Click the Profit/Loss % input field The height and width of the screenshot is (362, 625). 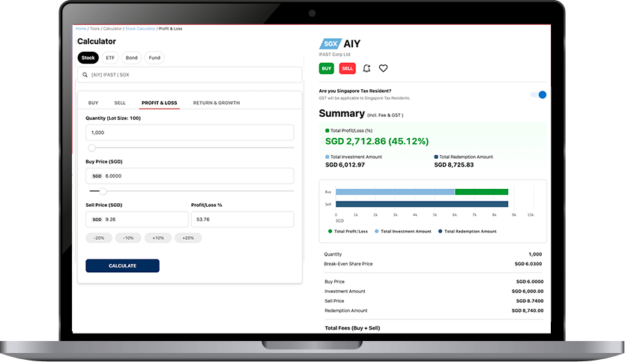(x=242, y=220)
